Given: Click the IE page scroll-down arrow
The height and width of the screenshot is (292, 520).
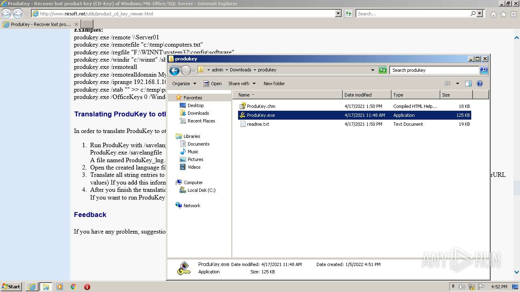Looking at the screenshot, I should pyautogui.click(x=517, y=272).
